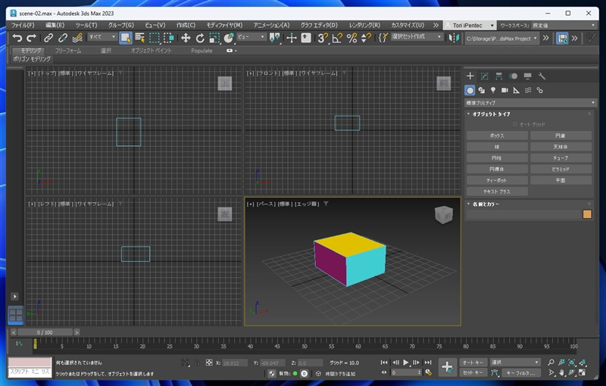
Task: Open the モディファイヤ(M) menu
Action: click(224, 25)
